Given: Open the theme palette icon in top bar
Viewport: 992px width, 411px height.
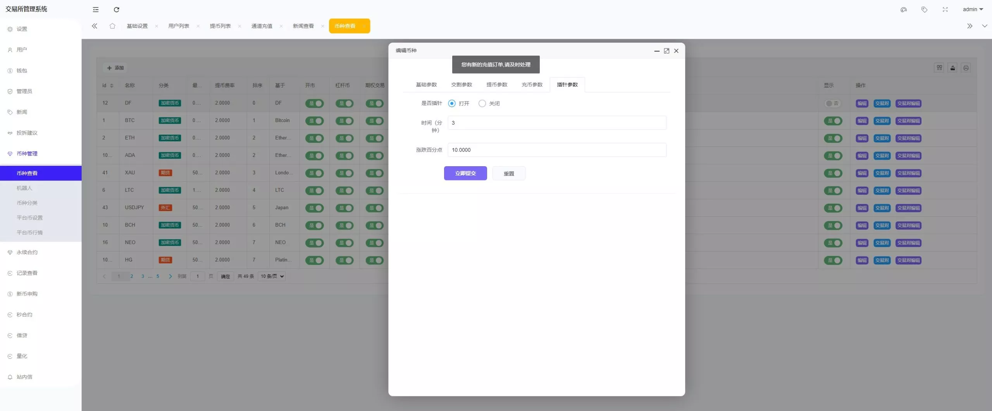Looking at the screenshot, I should tap(904, 9).
